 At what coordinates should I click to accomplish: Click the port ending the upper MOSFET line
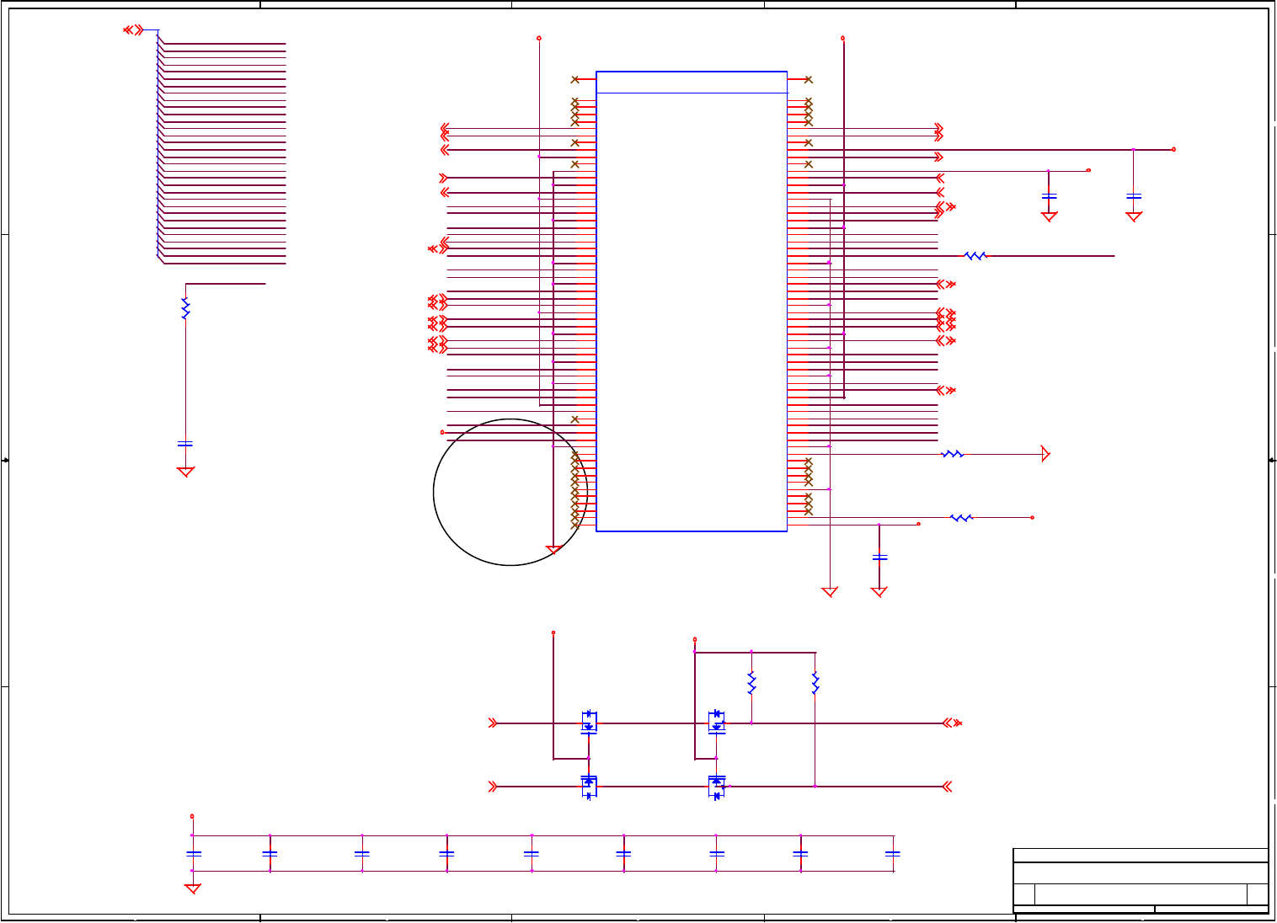[952, 723]
